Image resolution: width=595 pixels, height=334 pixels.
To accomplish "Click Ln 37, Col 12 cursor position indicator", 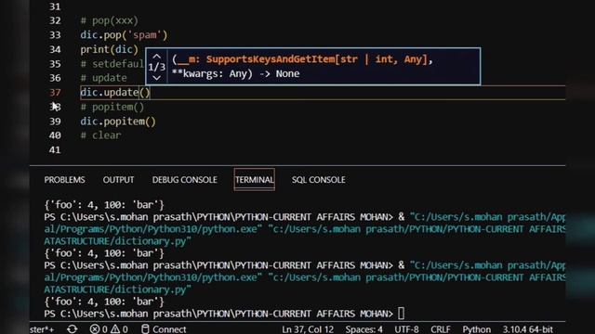I will coord(308,329).
